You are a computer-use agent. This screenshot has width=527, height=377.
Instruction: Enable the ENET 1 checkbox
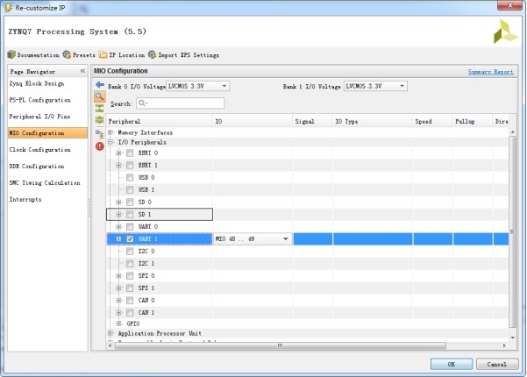(130, 166)
